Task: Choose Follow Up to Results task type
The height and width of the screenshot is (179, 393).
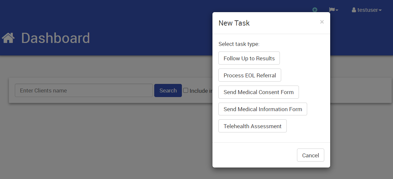Action: (249, 58)
